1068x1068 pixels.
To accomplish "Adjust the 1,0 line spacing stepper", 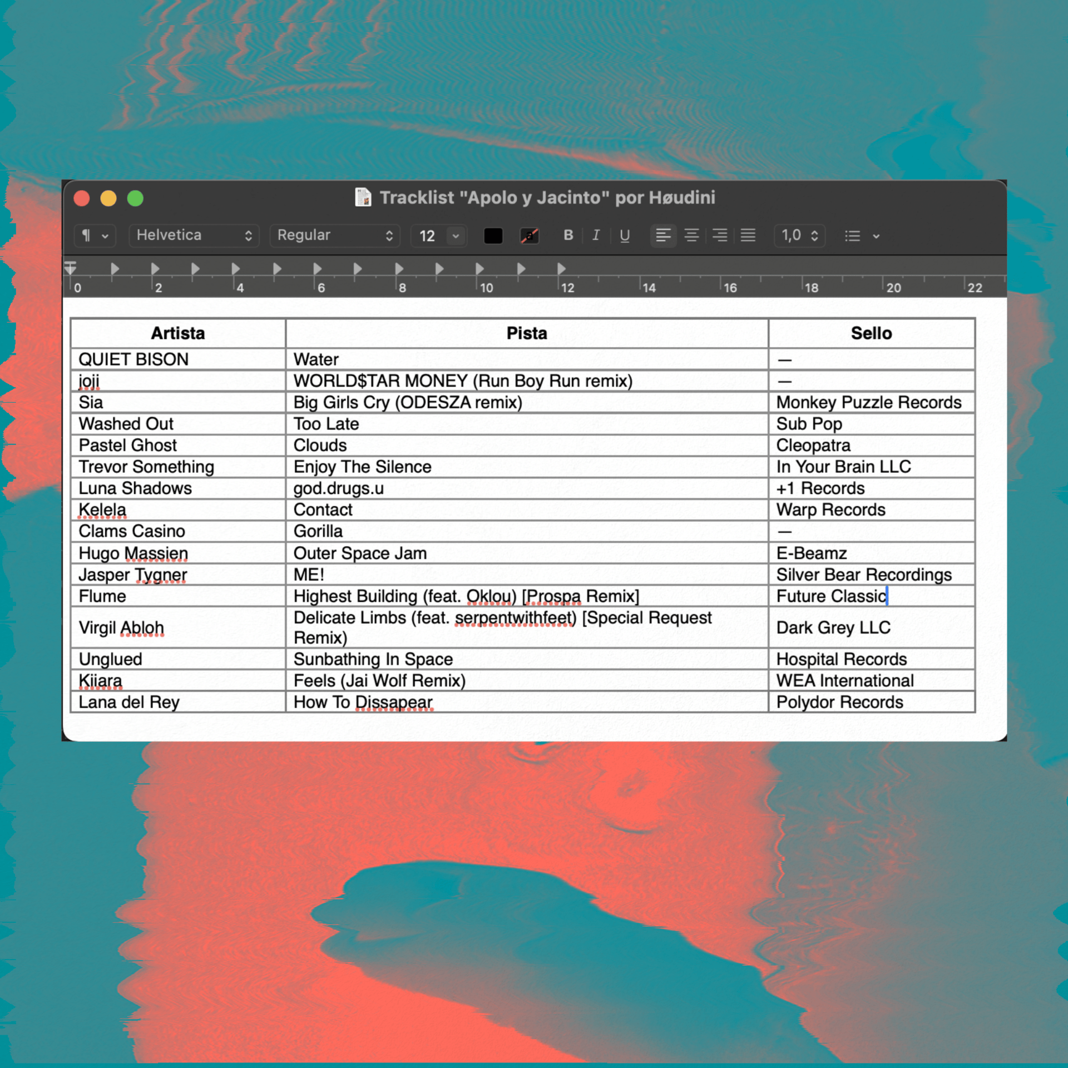I will pos(814,235).
